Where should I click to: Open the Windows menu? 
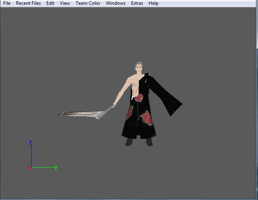(115, 3)
